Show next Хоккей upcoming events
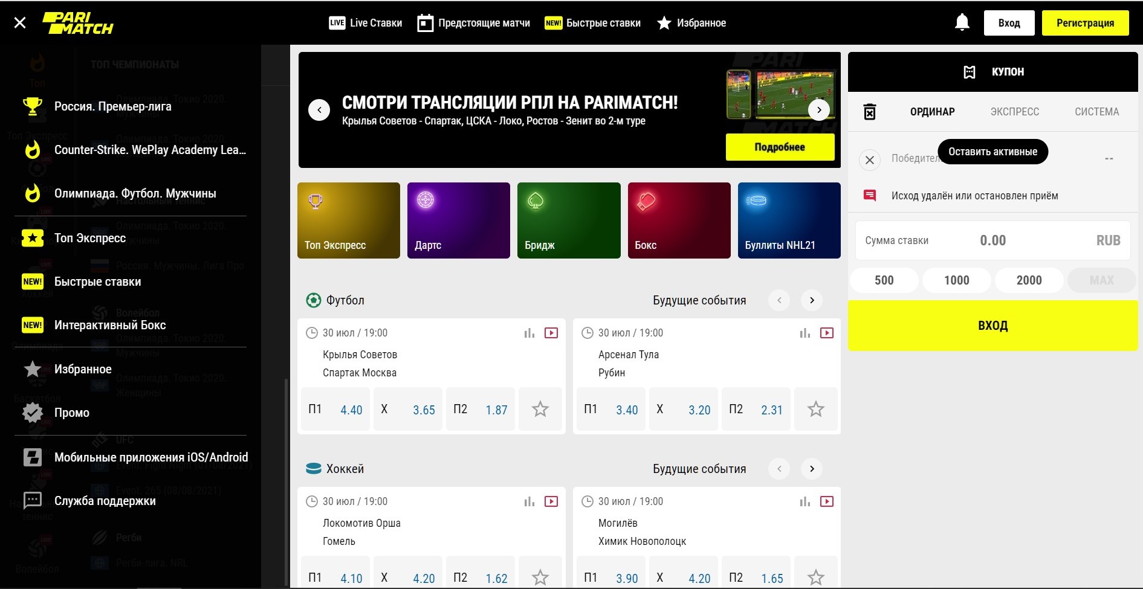 point(812,469)
